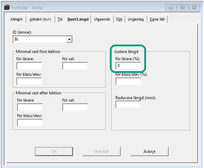The image size is (204, 168).
Task: Focus Justera längd för lärare (%) field
Action: pyautogui.click(x=128, y=66)
